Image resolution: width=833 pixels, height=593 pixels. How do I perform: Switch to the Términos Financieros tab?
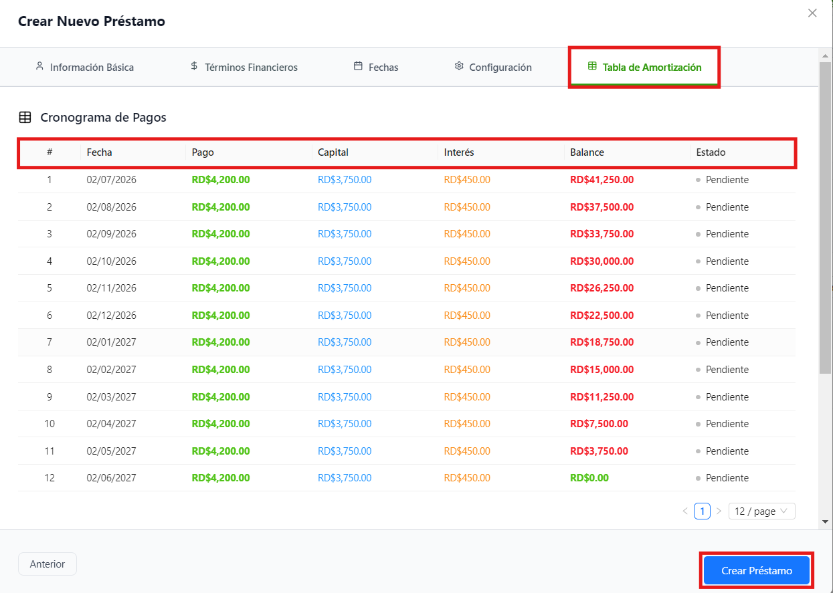(x=244, y=68)
